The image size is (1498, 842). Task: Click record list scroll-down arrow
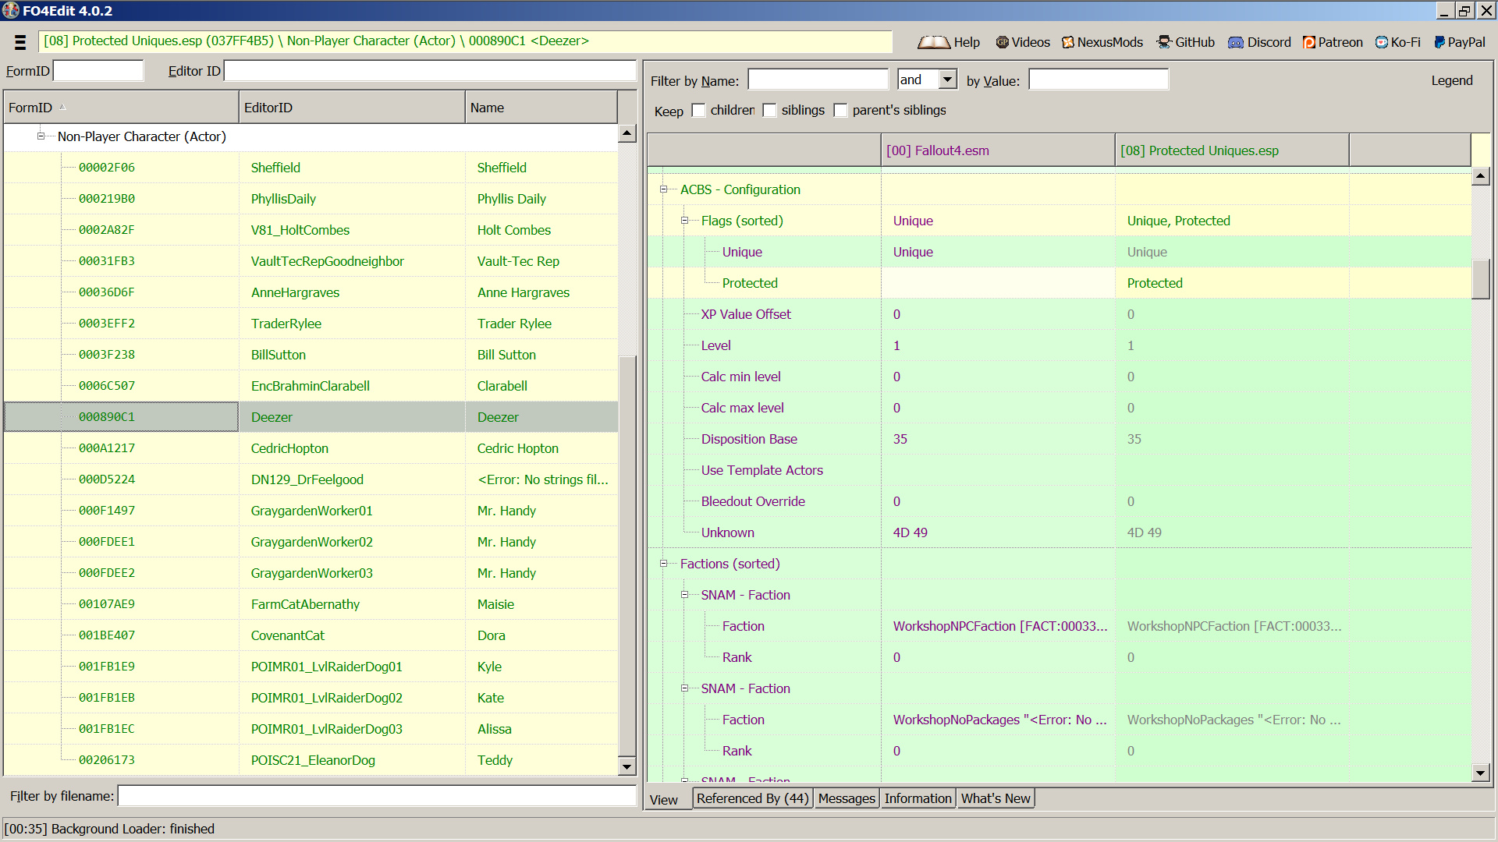(627, 766)
